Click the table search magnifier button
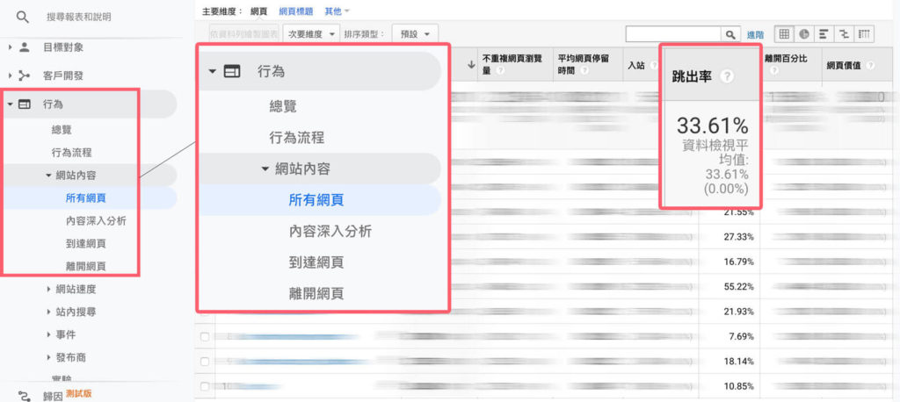This screenshot has width=900, height=402. coord(731,34)
